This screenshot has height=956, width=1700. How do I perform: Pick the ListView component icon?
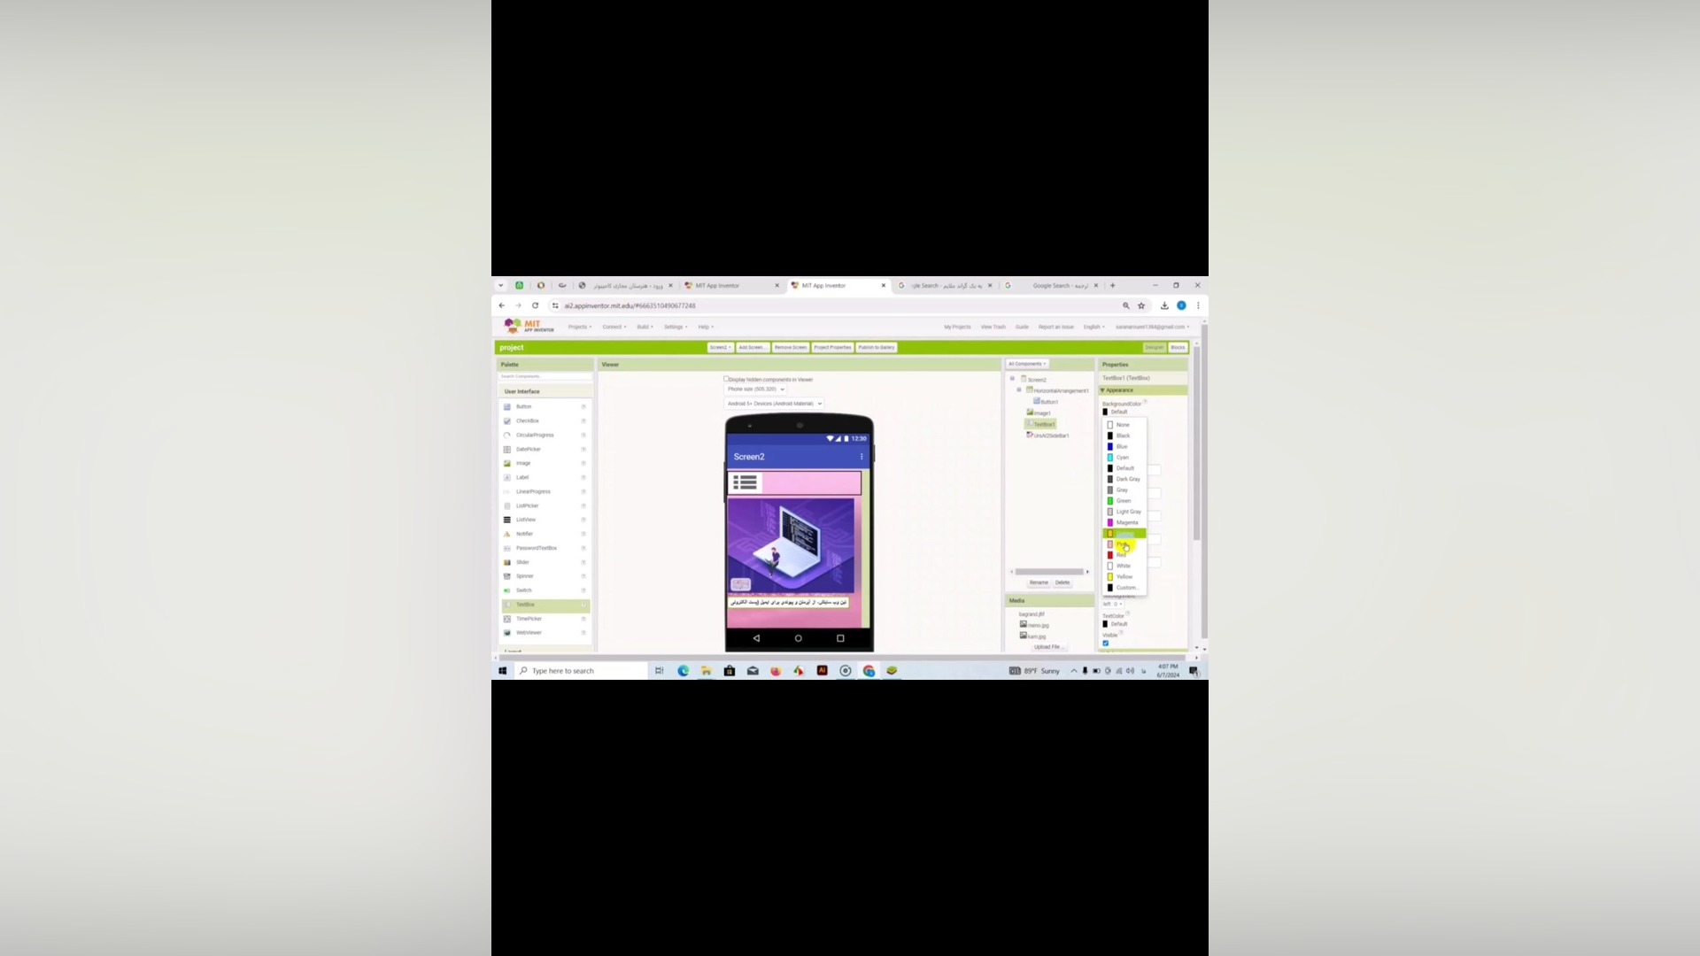tap(507, 520)
